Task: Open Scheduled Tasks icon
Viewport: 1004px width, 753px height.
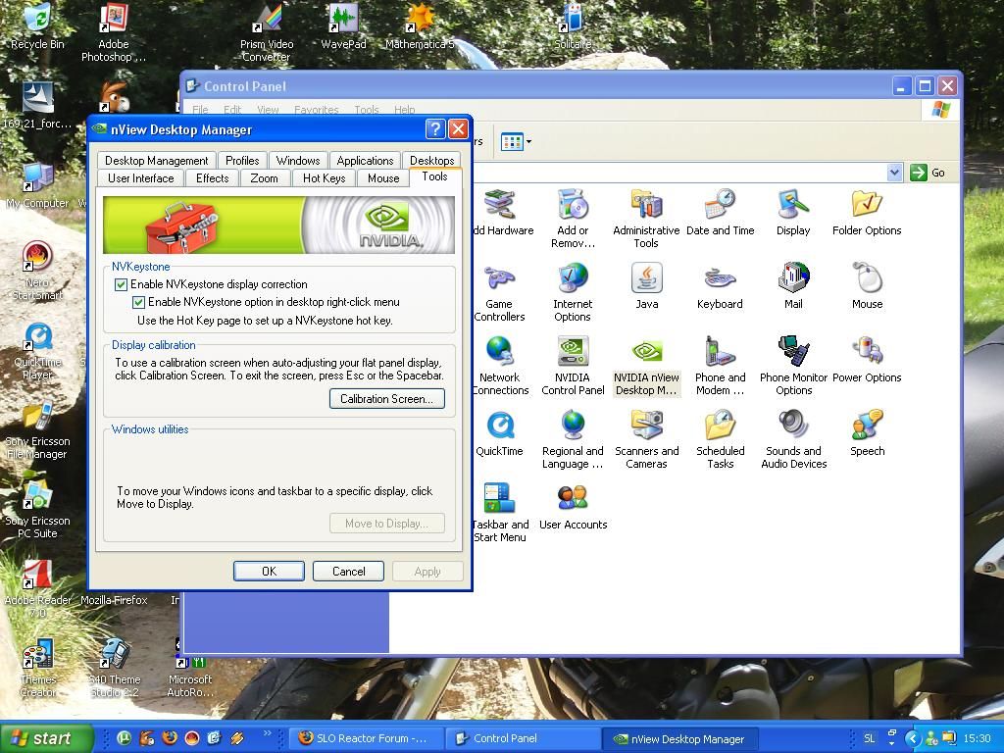Action: [x=720, y=439]
